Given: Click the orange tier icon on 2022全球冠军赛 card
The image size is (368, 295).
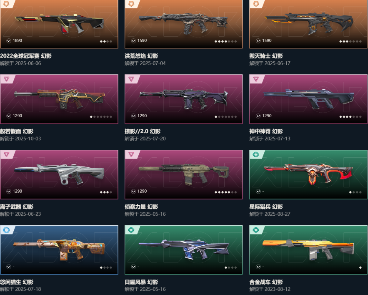Looking at the screenshot, I should [6, 3].
